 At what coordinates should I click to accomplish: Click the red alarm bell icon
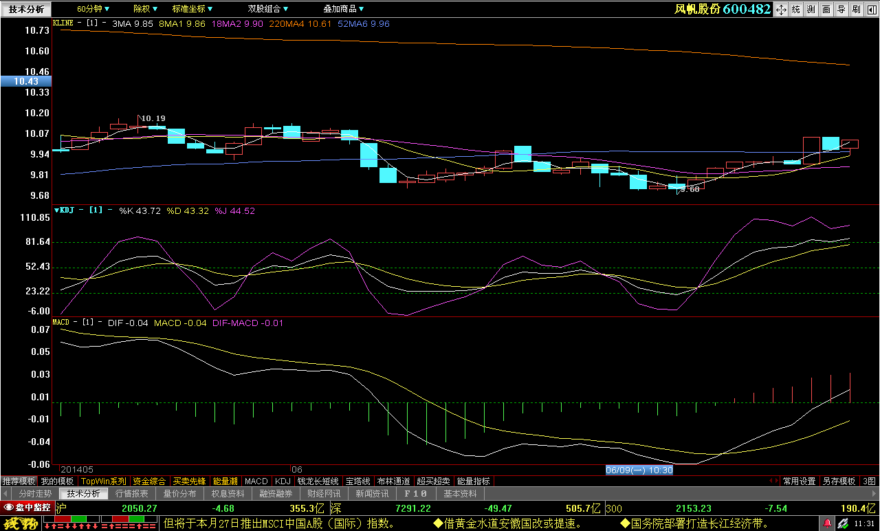click(827, 524)
